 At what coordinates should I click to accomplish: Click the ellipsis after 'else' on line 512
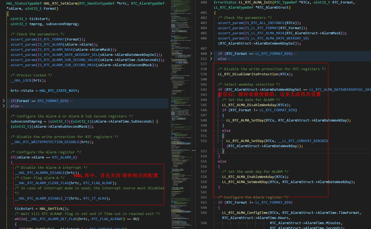[x=229, y=59]
